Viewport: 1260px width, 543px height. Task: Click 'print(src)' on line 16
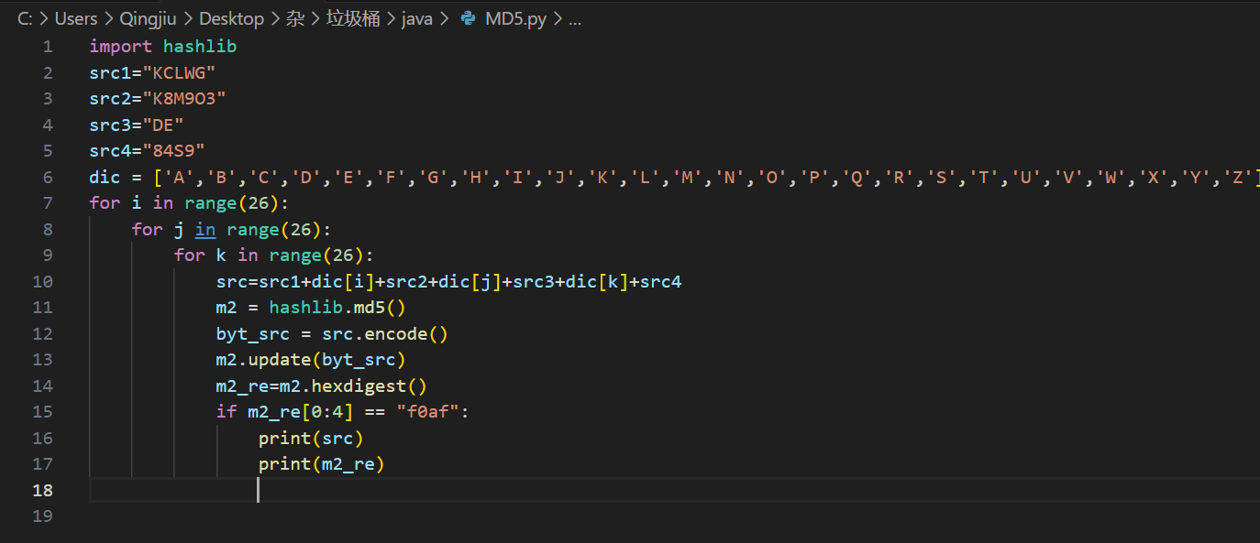(x=311, y=438)
